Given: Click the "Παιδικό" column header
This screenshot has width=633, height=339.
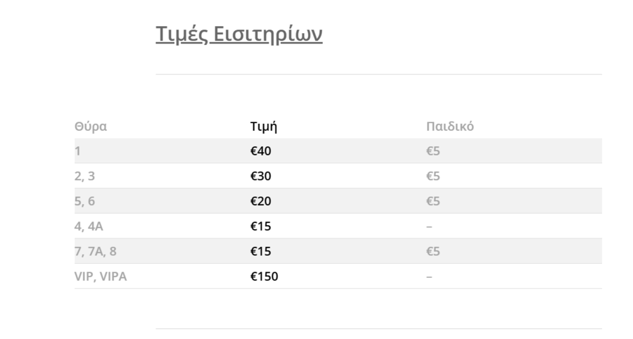Looking at the screenshot, I should (x=449, y=127).
